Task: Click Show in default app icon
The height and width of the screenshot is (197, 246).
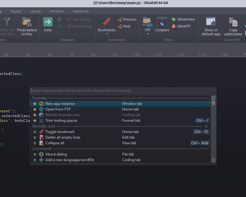Action: pos(211,22)
